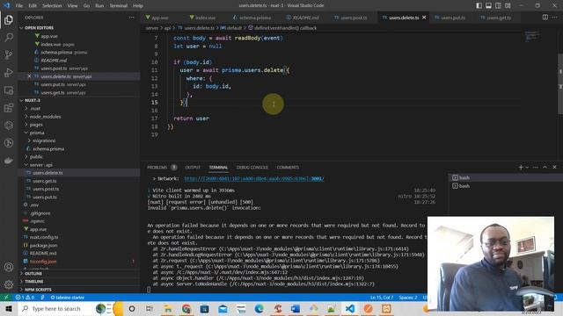Expand the migrations folder

44,140
